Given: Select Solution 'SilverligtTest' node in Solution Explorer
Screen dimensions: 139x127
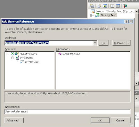Looking at the screenshot, I should click(x=115, y=11).
